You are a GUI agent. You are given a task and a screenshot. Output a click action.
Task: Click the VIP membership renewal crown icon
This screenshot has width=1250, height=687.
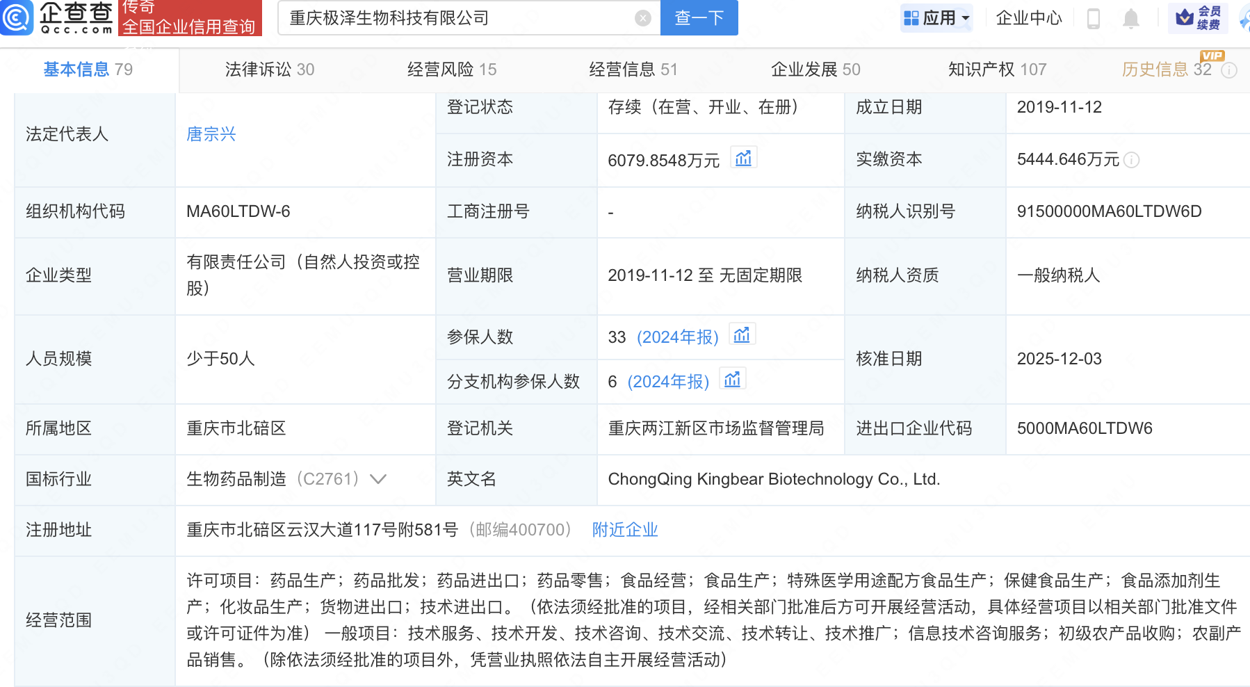1185,17
